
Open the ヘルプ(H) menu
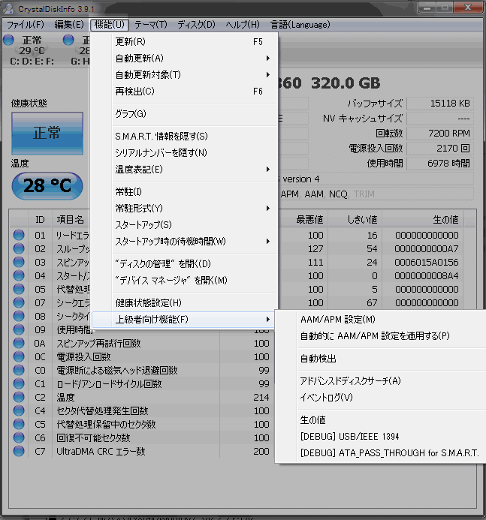[243, 25]
